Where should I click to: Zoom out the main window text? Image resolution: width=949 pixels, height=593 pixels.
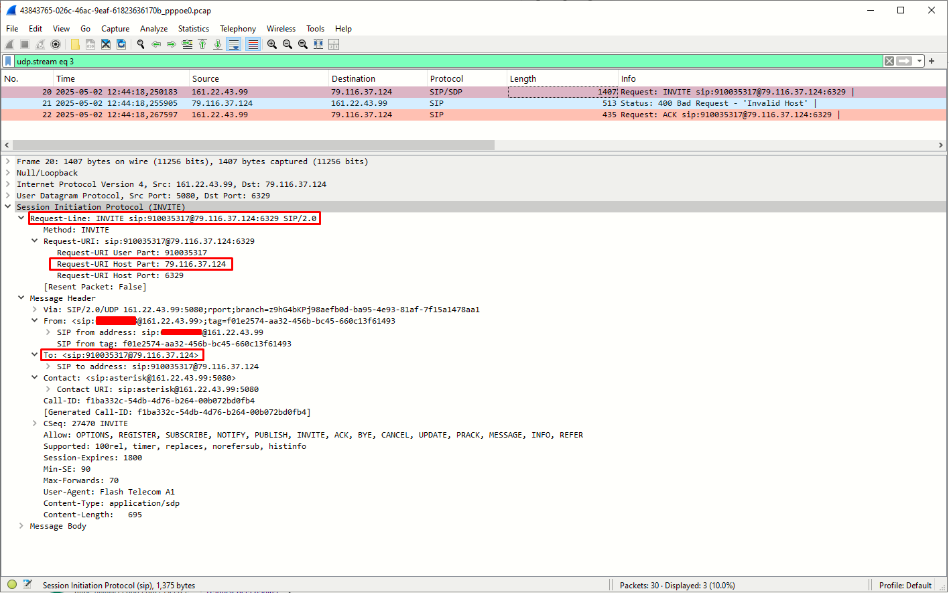(x=288, y=44)
